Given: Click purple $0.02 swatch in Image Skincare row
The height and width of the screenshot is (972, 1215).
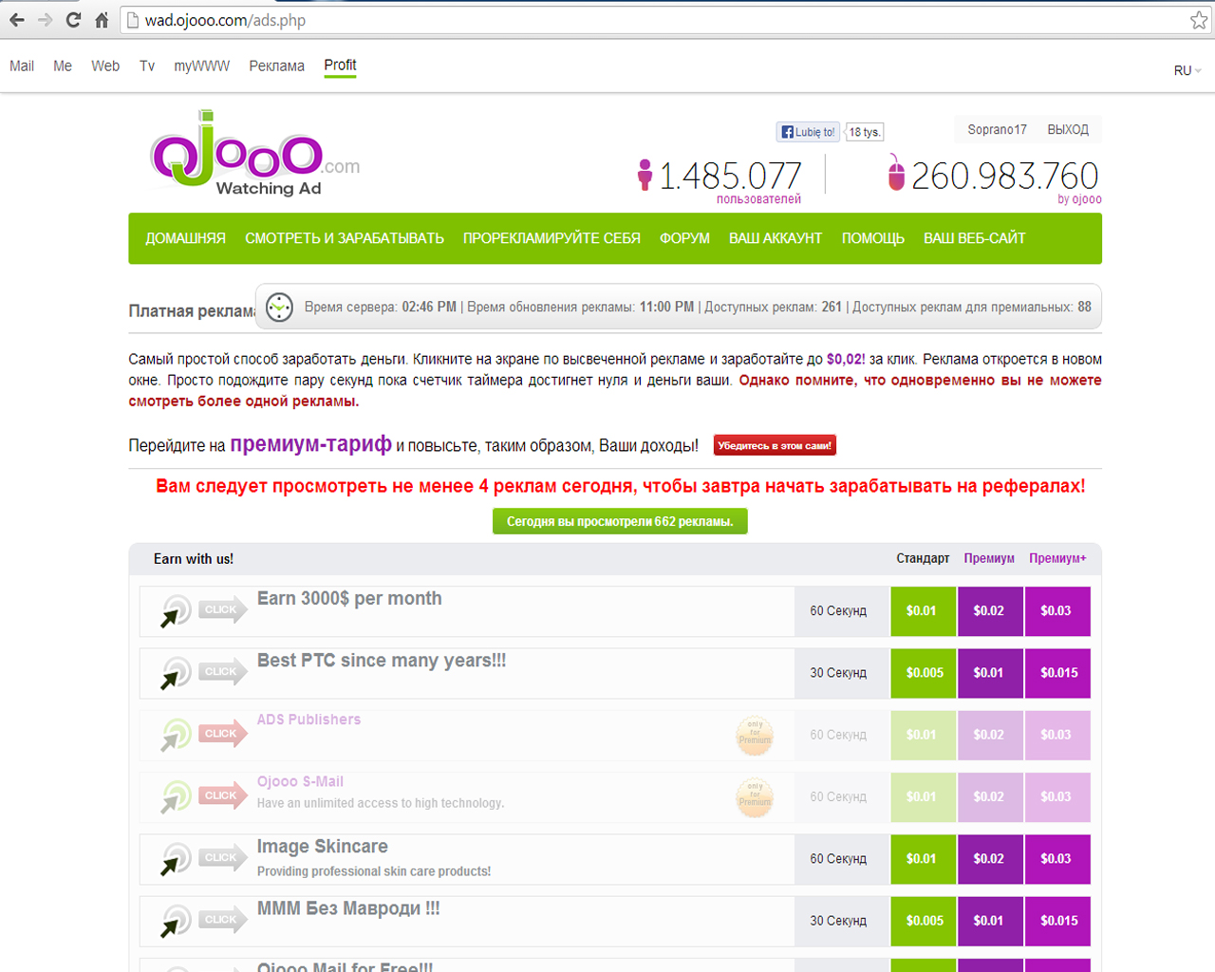Looking at the screenshot, I should pyautogui.click(x=990, y=859).
